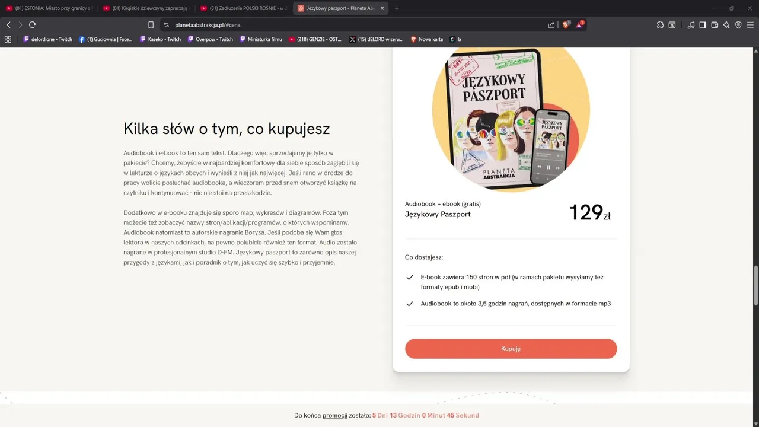Open the Brave hamburger main menu

coord(750,25)
